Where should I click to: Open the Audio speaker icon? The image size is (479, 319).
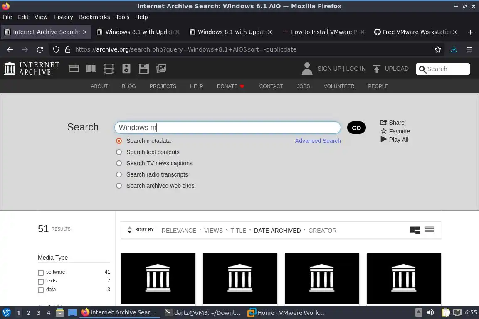pos(126,69)
